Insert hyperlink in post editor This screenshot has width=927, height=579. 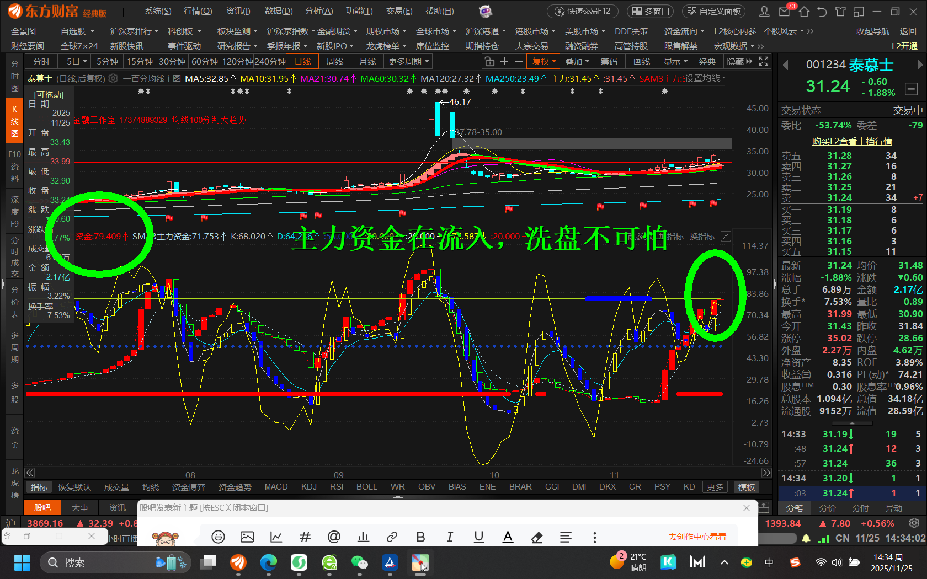click(x=392, y=537)
